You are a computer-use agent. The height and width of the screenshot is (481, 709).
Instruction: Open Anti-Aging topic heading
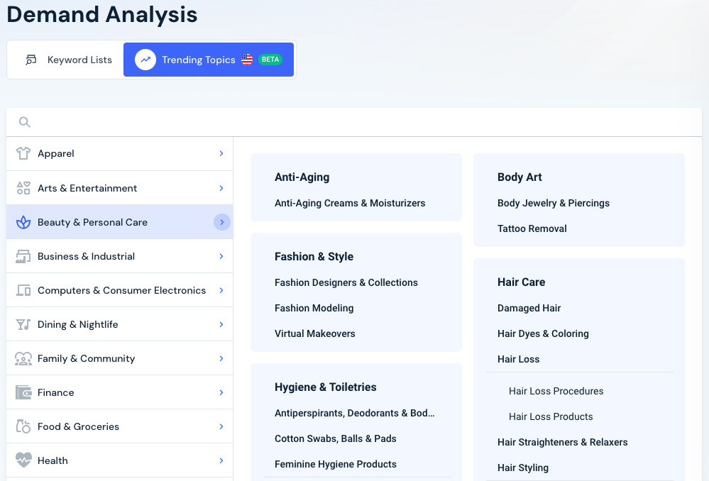(302, 177)
